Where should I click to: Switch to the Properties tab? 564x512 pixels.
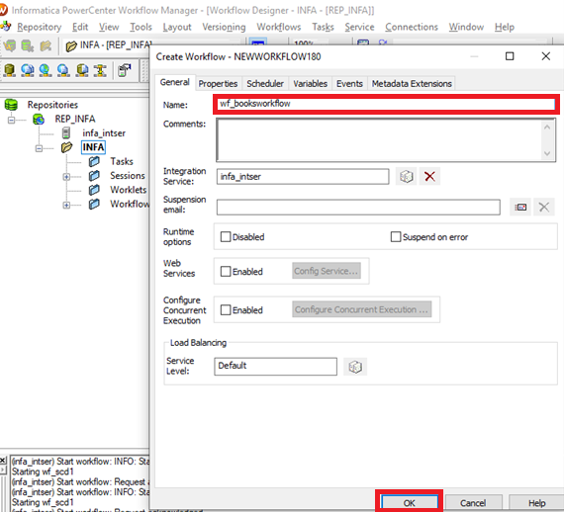218,83
